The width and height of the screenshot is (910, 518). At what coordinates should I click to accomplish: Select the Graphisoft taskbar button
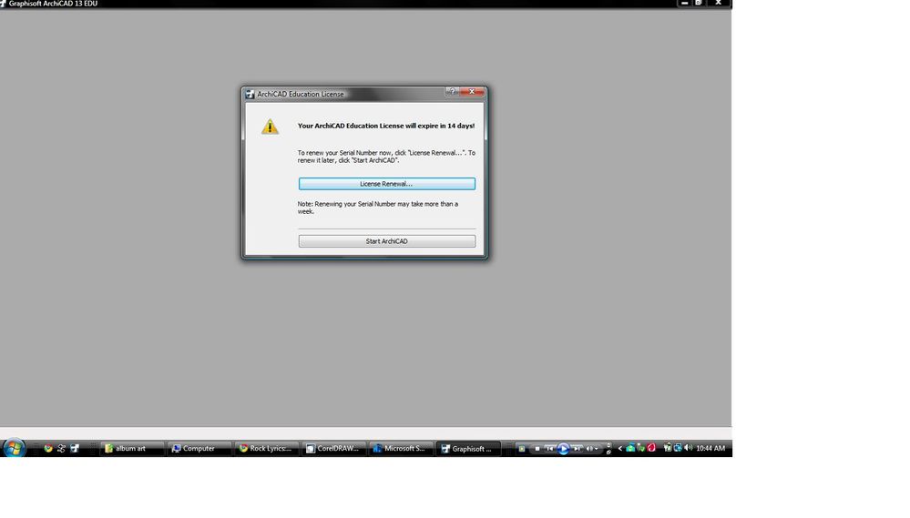point(468,449)
